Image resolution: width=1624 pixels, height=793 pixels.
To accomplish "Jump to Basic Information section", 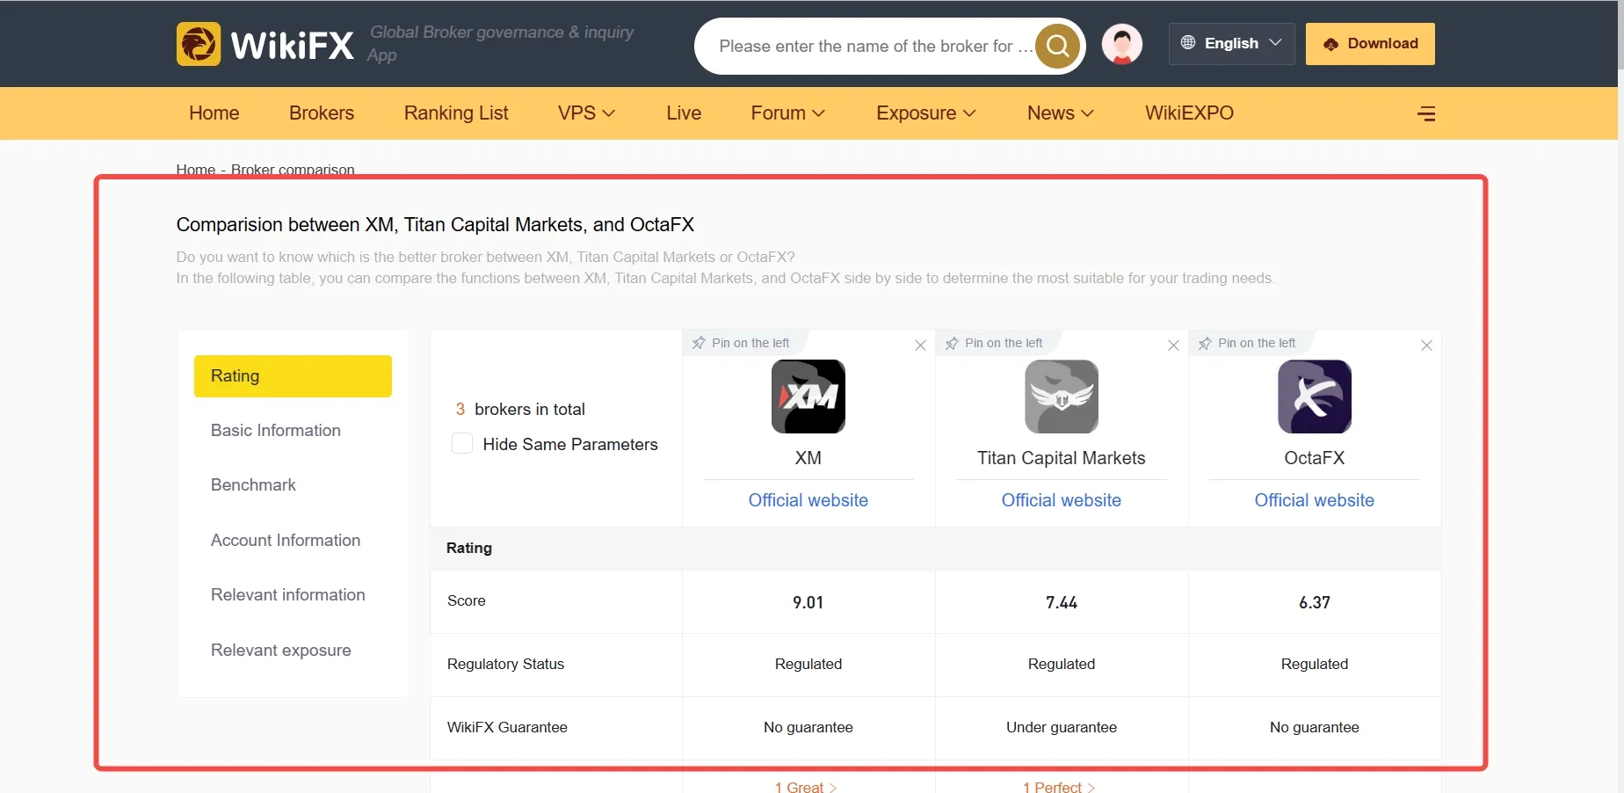I will tap(276, 431).
